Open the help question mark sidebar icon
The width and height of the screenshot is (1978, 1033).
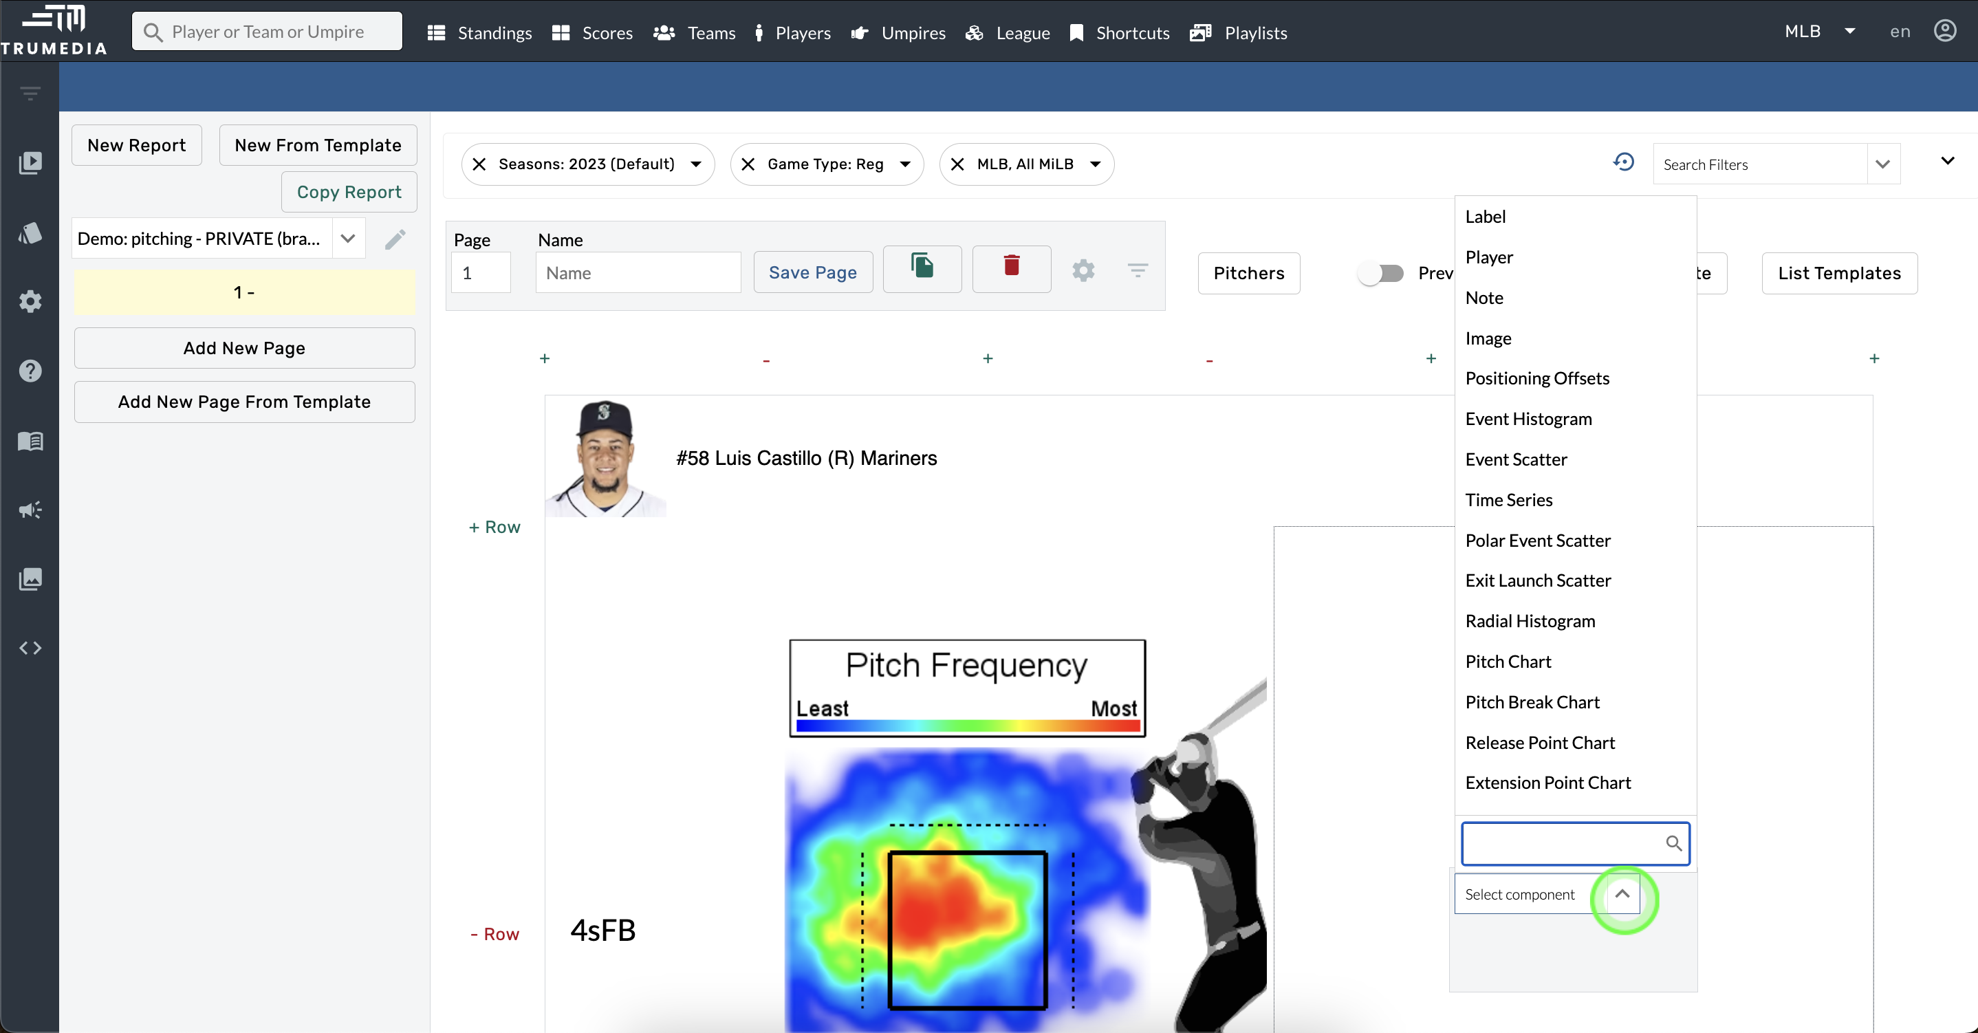pyautogui.click(x=30, y=371)
